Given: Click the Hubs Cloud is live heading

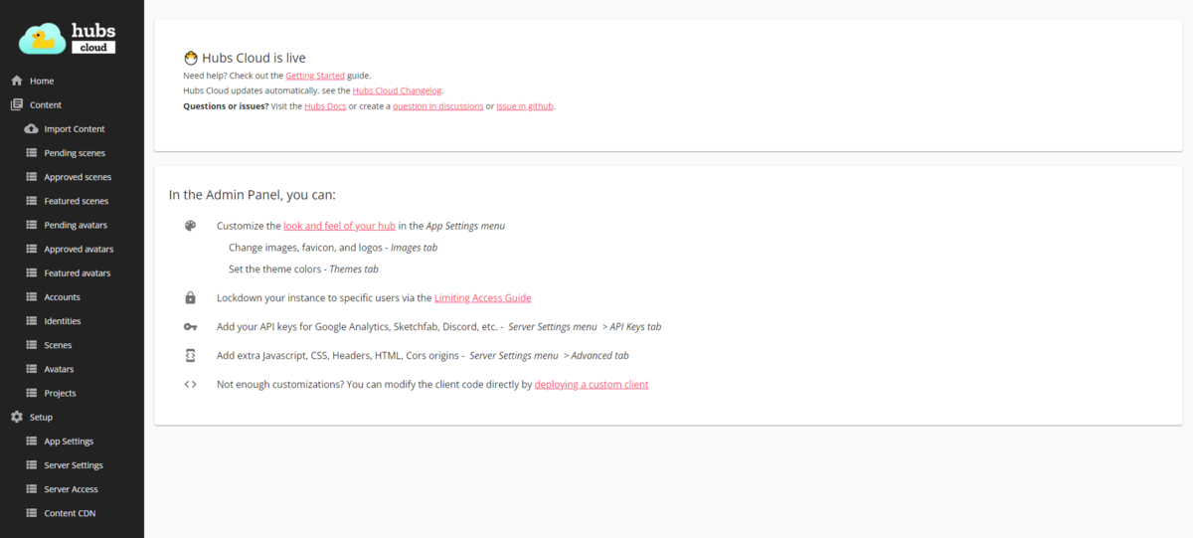Looking at the screenshot, I should click(254, 58).
